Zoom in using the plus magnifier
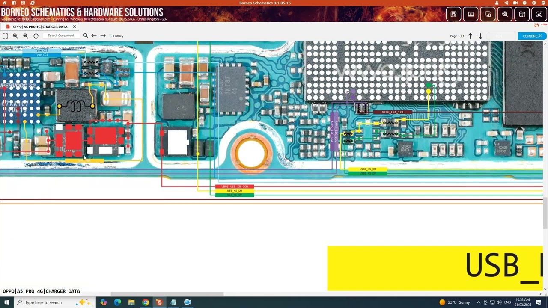Viewport: 548px width, 308px height. 26,36
